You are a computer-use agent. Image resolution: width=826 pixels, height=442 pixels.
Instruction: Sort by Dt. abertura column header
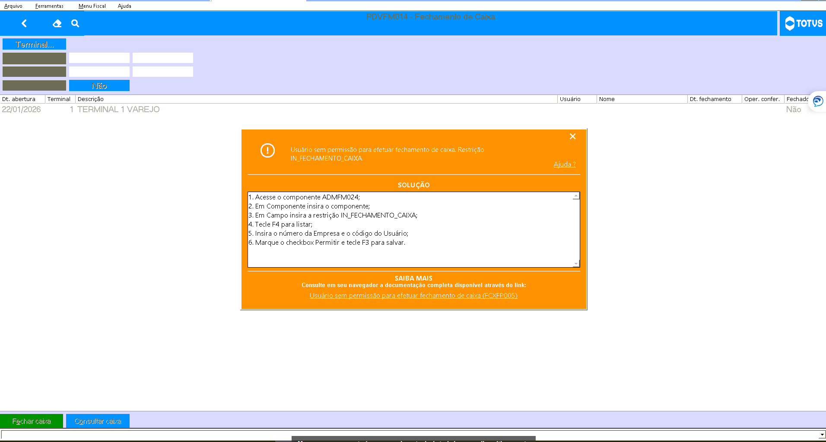[x=22, y=99]
